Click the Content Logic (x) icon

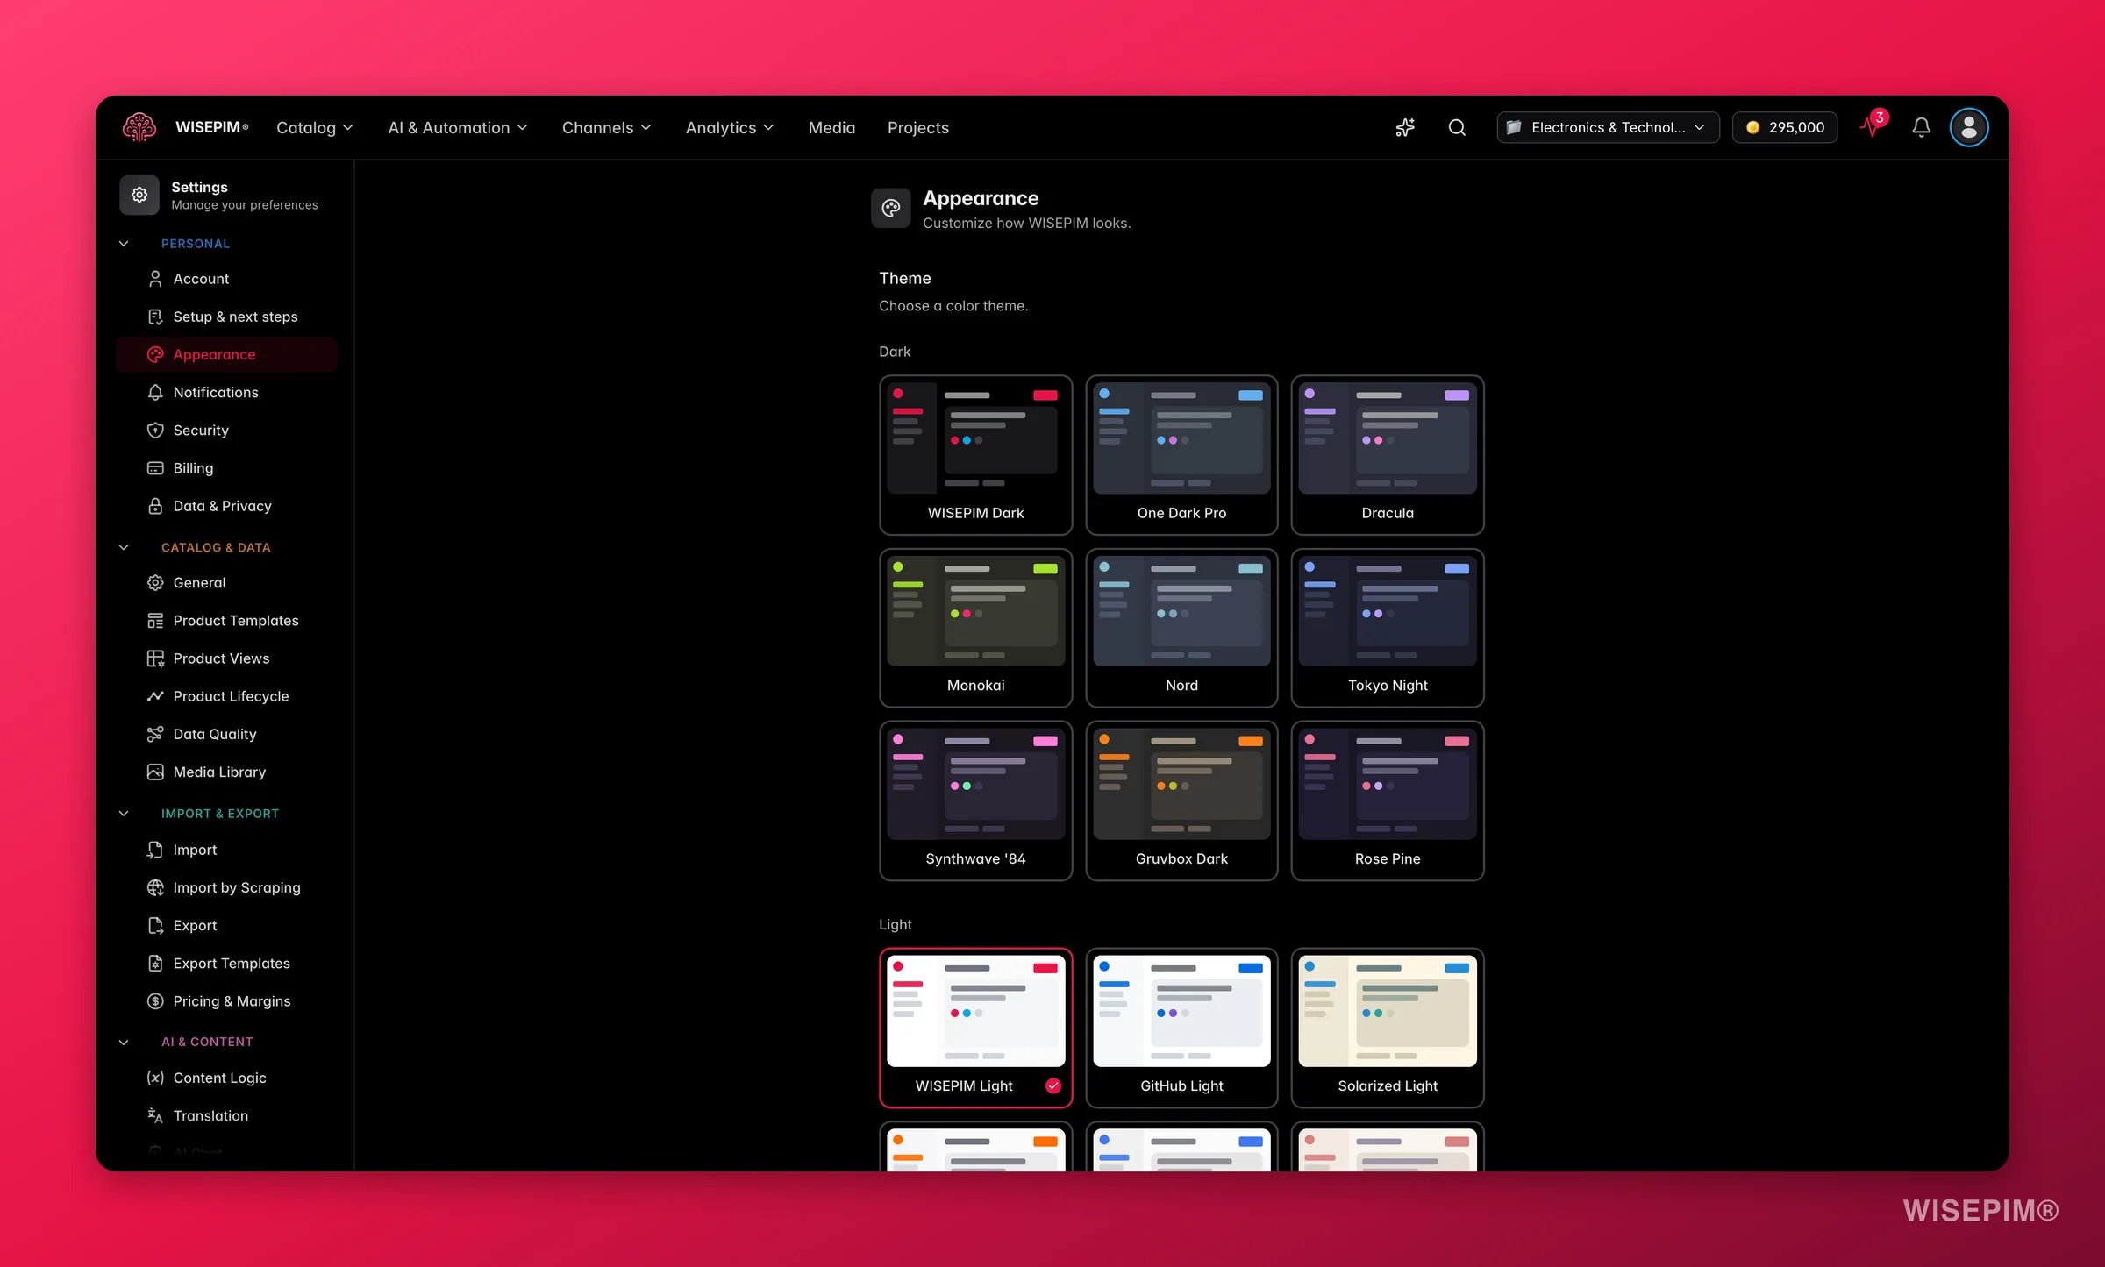[155, 1078]
